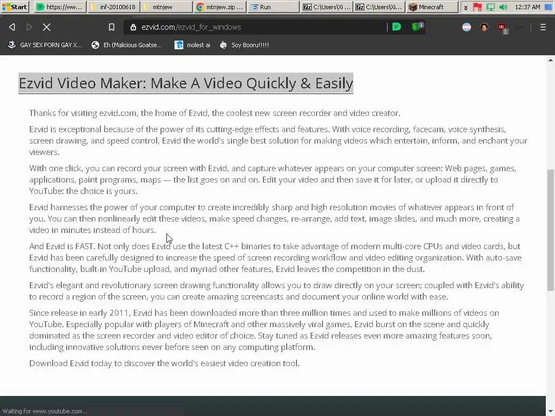
Task: Open the browser hamburger menu
Action: 543,27
